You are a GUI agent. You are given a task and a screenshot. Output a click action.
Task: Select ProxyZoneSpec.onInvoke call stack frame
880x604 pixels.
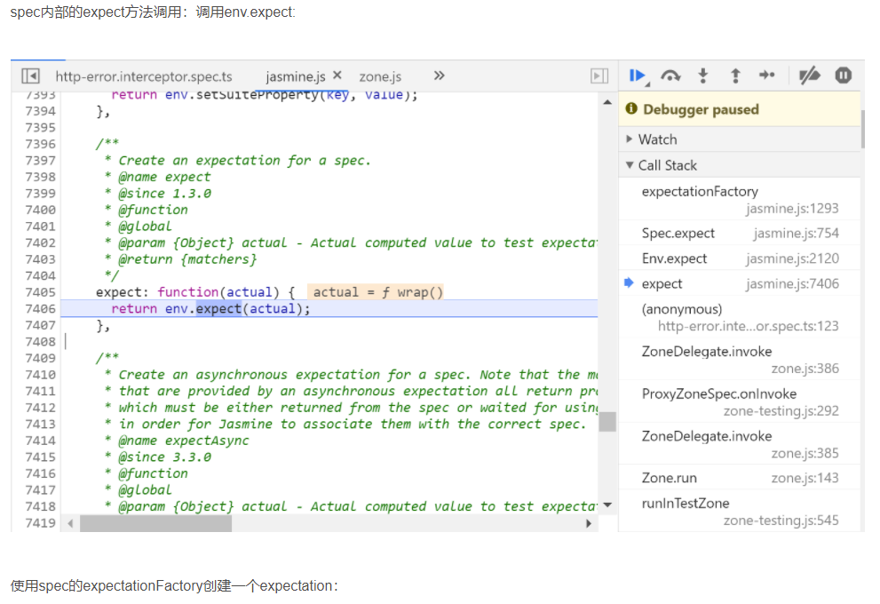pos(740,401)
